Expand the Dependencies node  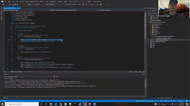pos(151,24)
